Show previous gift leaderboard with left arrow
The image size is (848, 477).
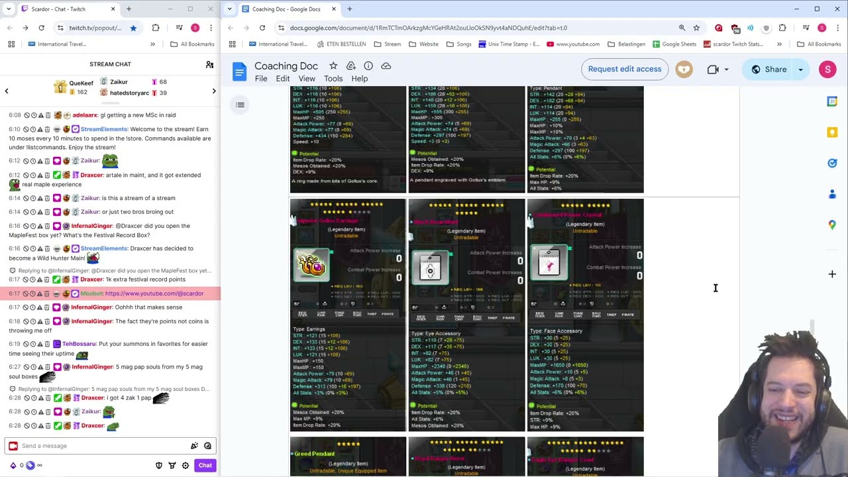click(x=7, y=91)
